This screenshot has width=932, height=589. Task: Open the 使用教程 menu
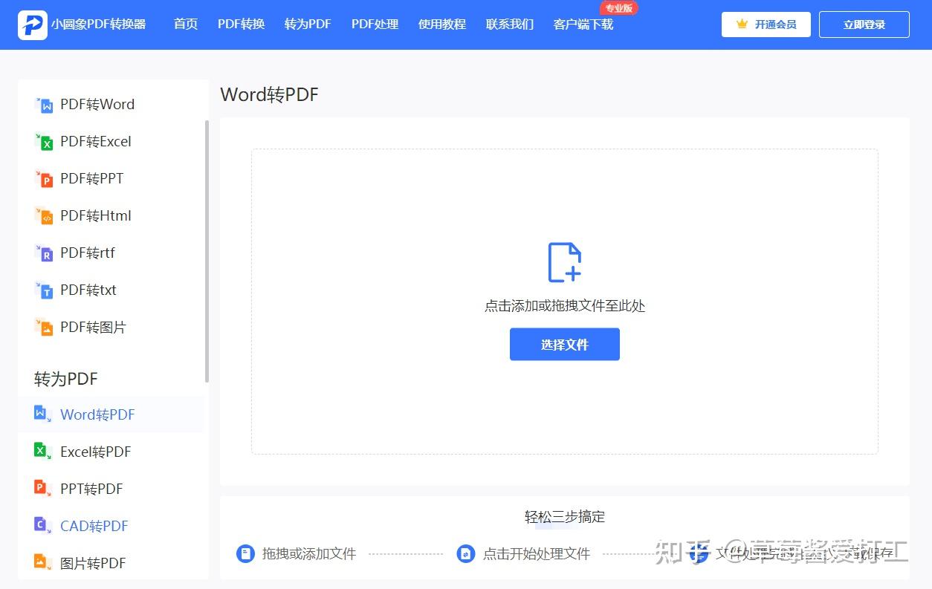[x=442, y=24]
